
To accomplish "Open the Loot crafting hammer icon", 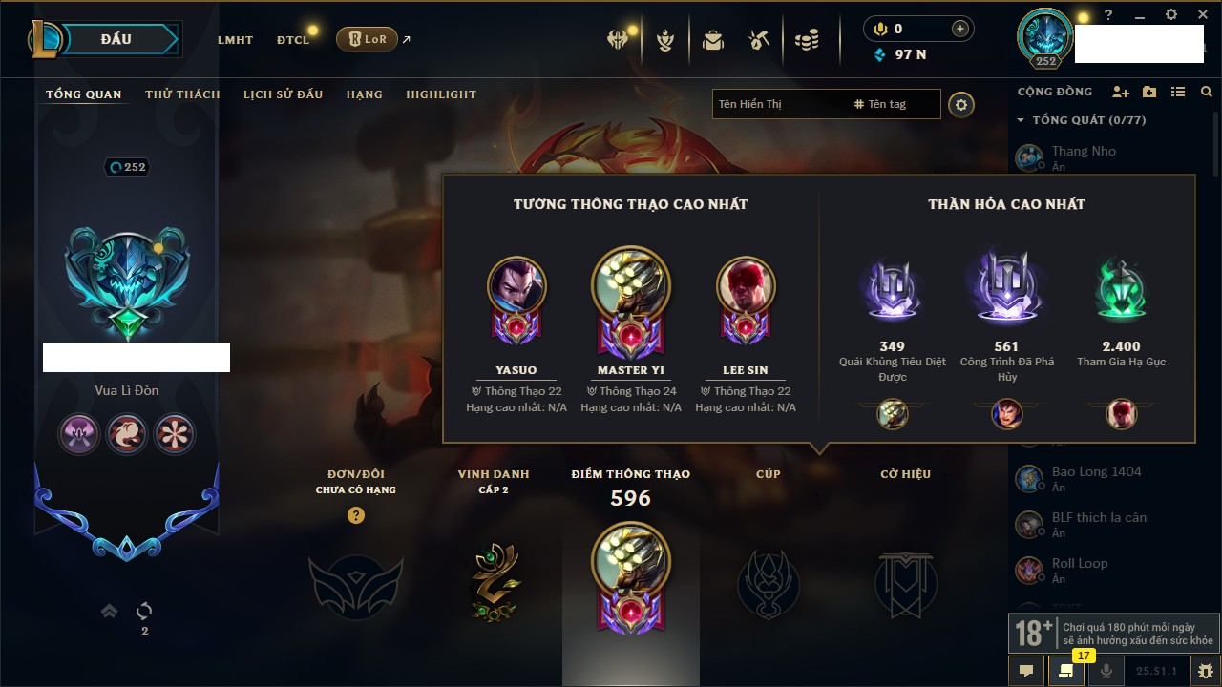I will click(x=759, y=40).
